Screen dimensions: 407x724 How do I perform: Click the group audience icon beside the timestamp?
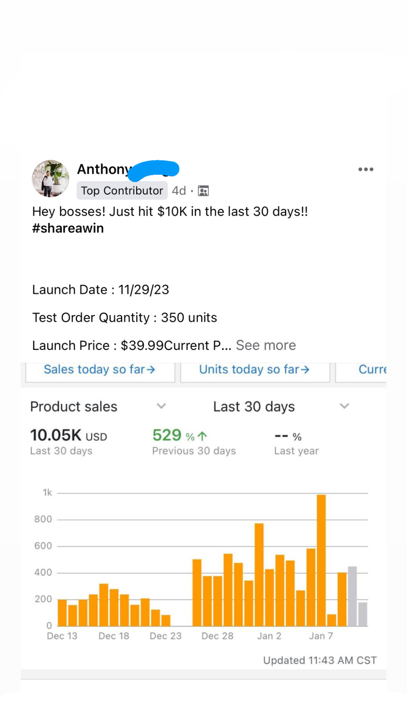click(203, 190)
